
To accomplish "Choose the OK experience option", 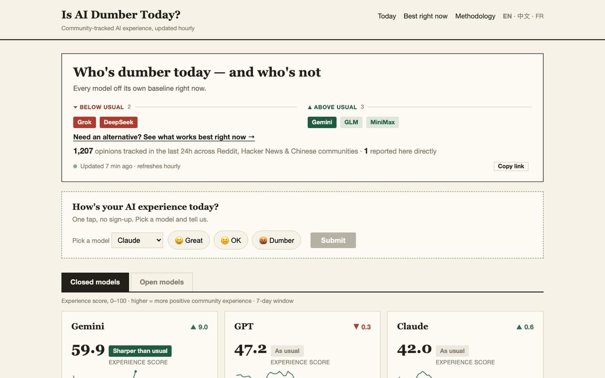I will 231,240.
